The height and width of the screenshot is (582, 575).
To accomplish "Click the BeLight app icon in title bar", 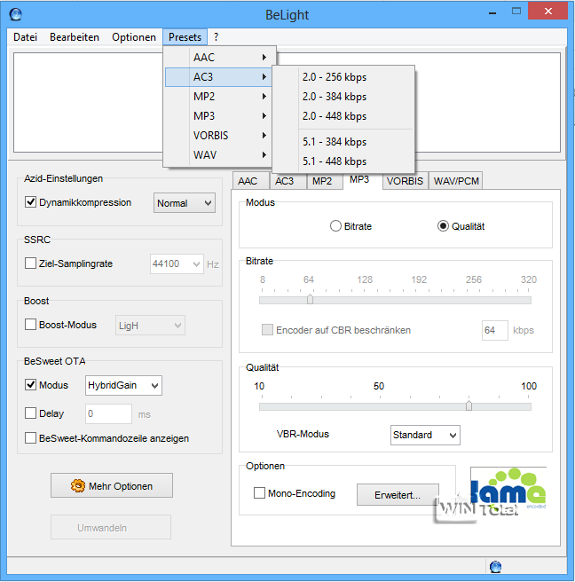I will click(16, 14).
